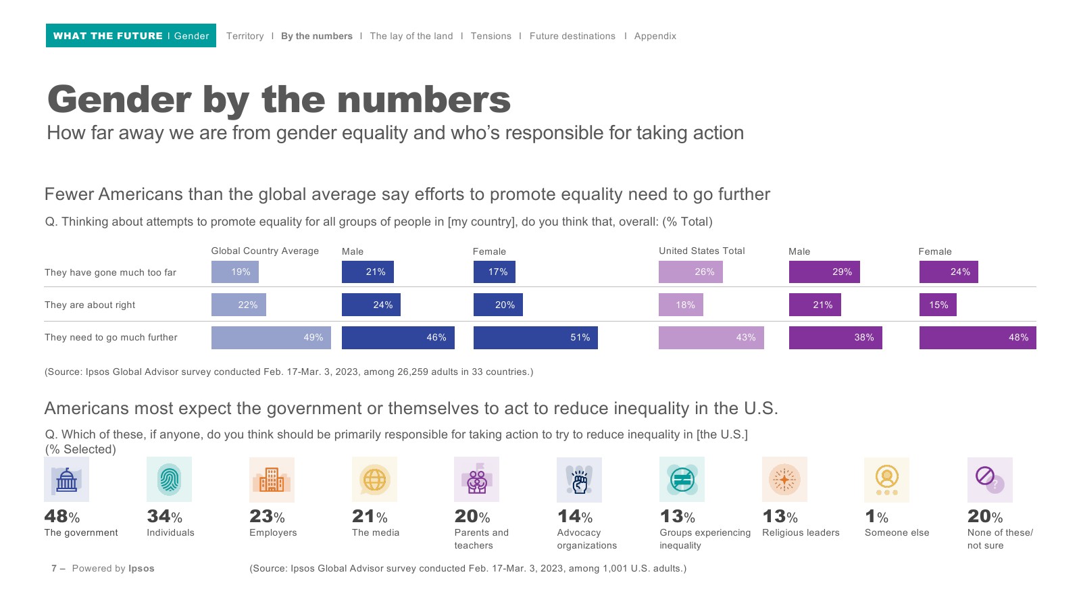Select the By the numbers tab
The image size is (1081, 608).
tap(317, 36)
